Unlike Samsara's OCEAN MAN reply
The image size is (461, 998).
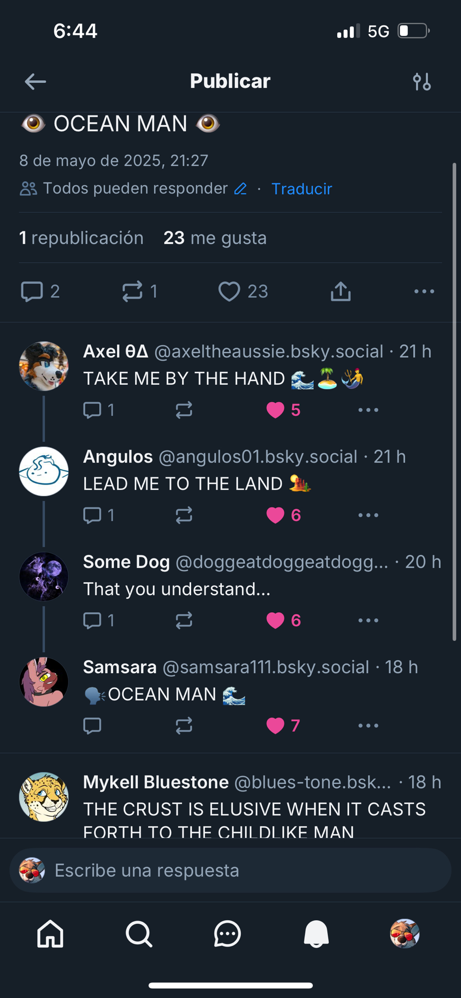coord(275,726)
